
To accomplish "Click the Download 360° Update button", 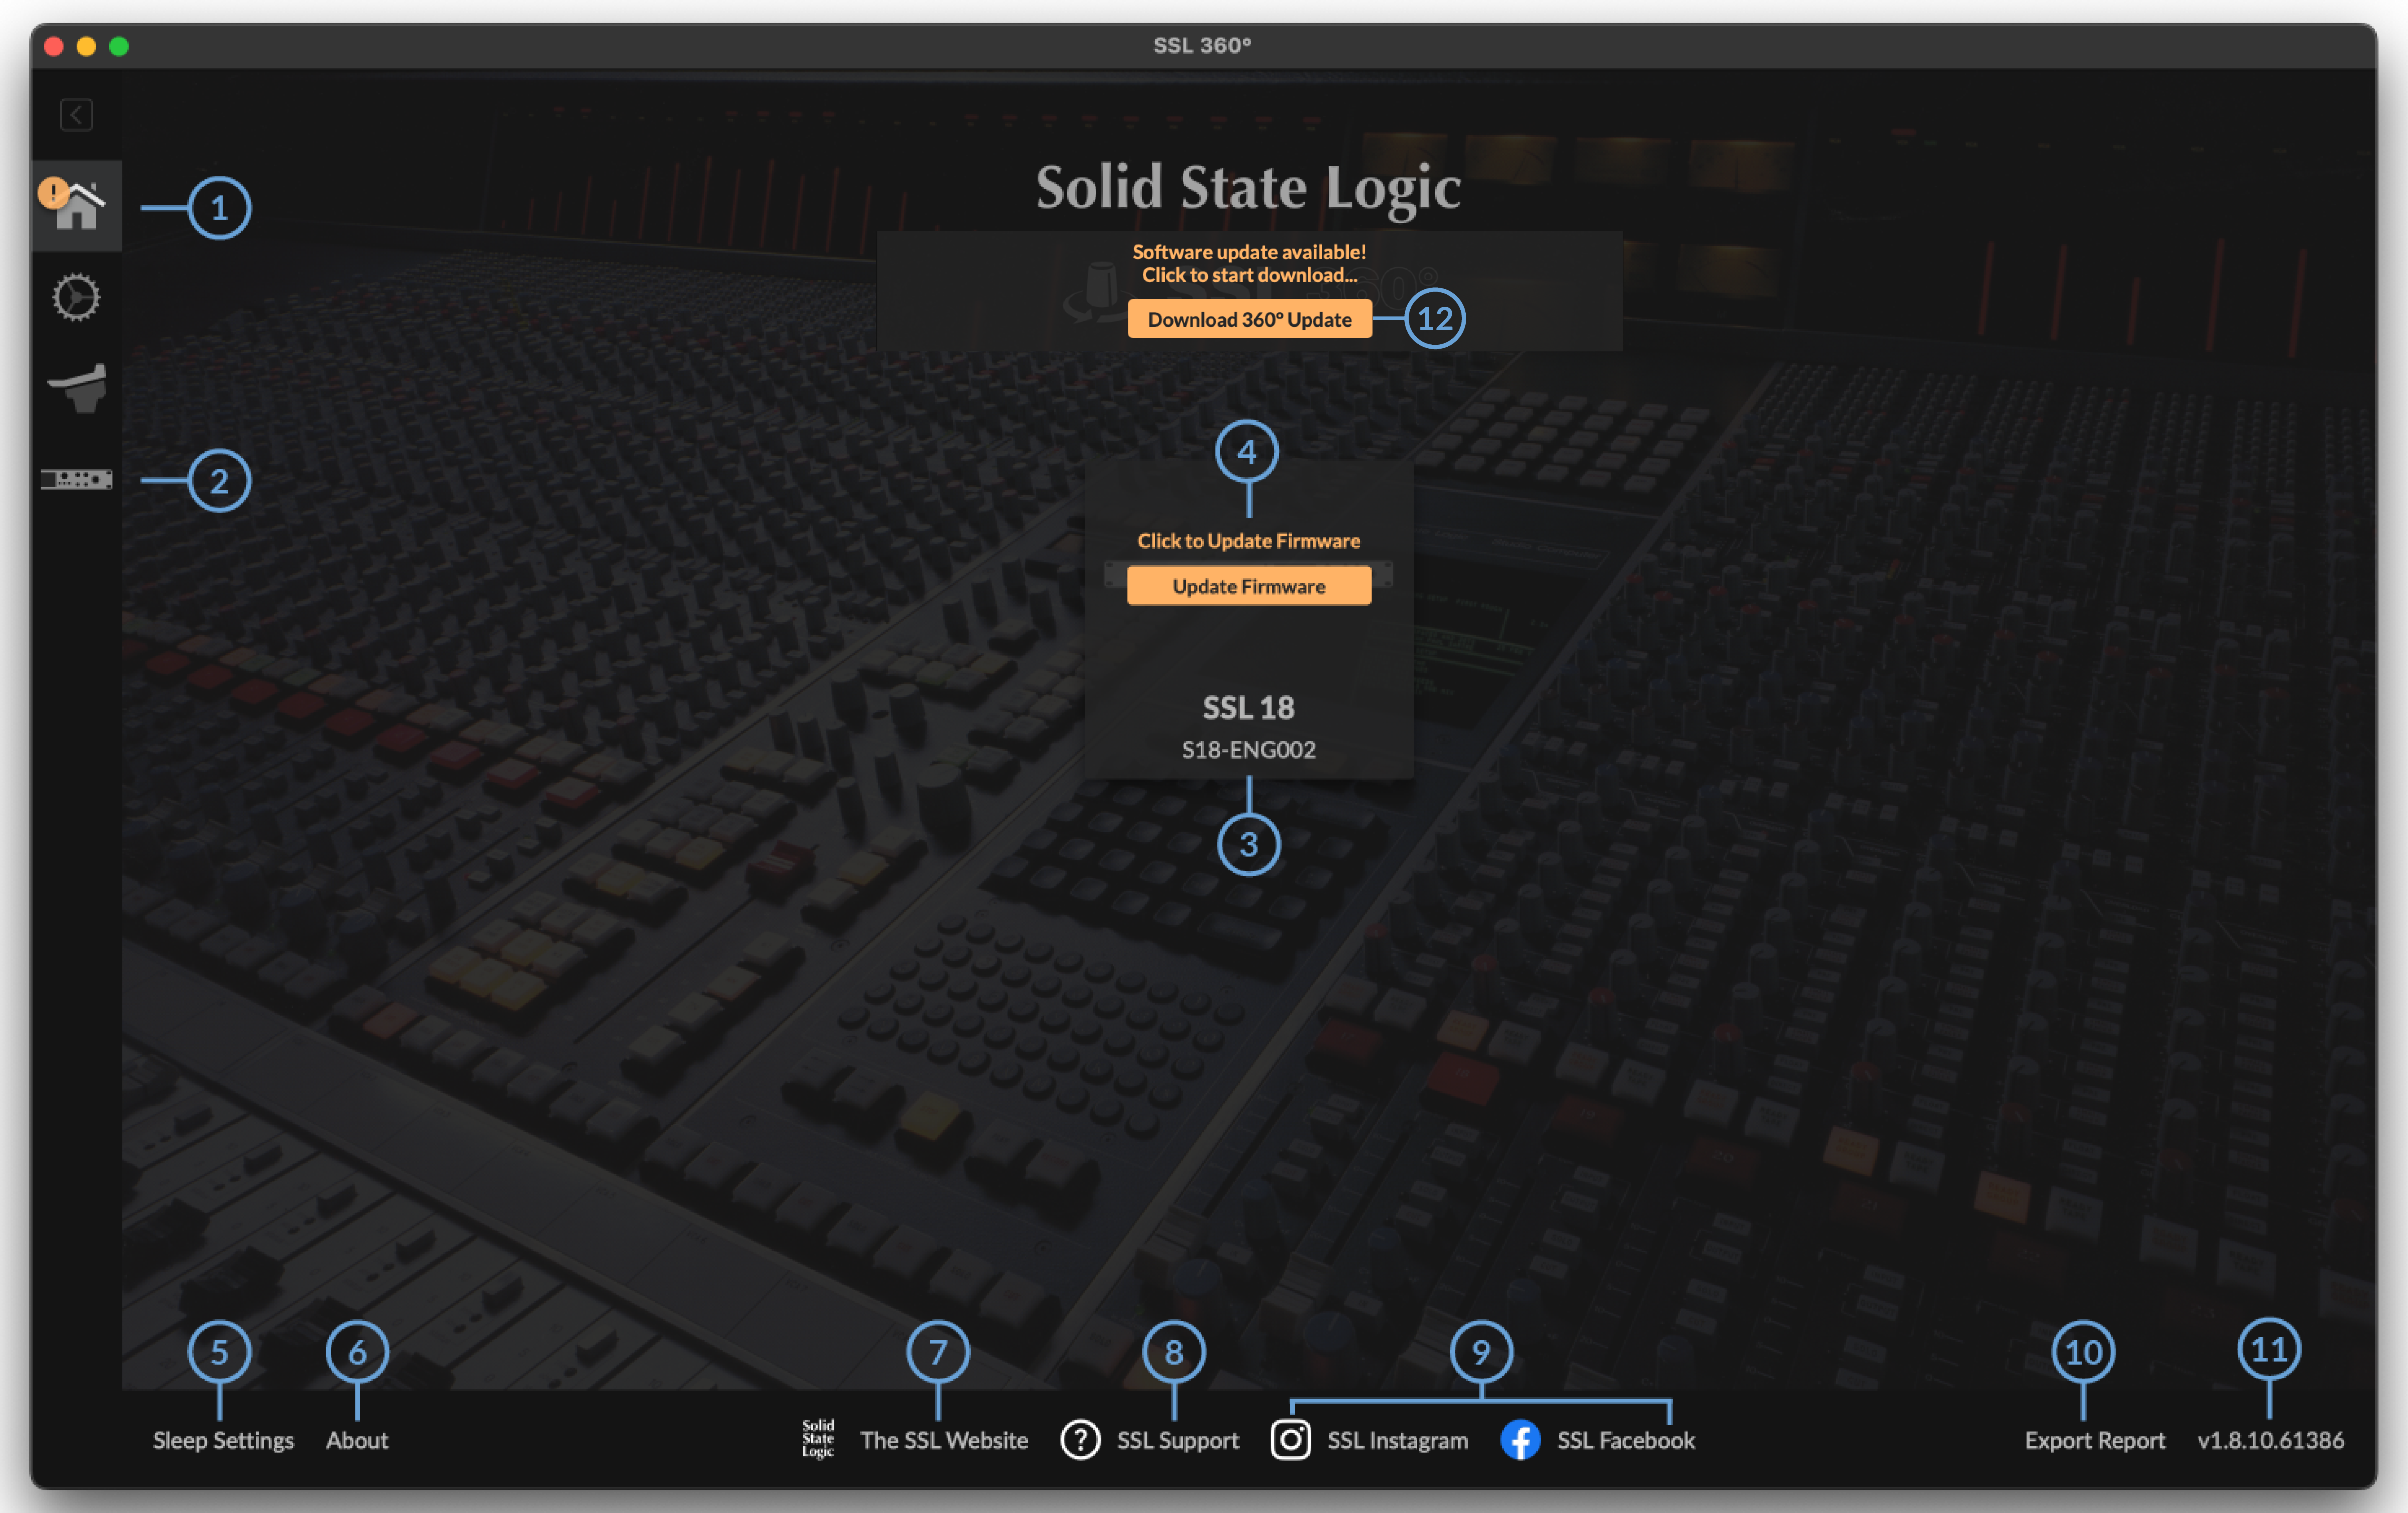I will pos(1249,319).
